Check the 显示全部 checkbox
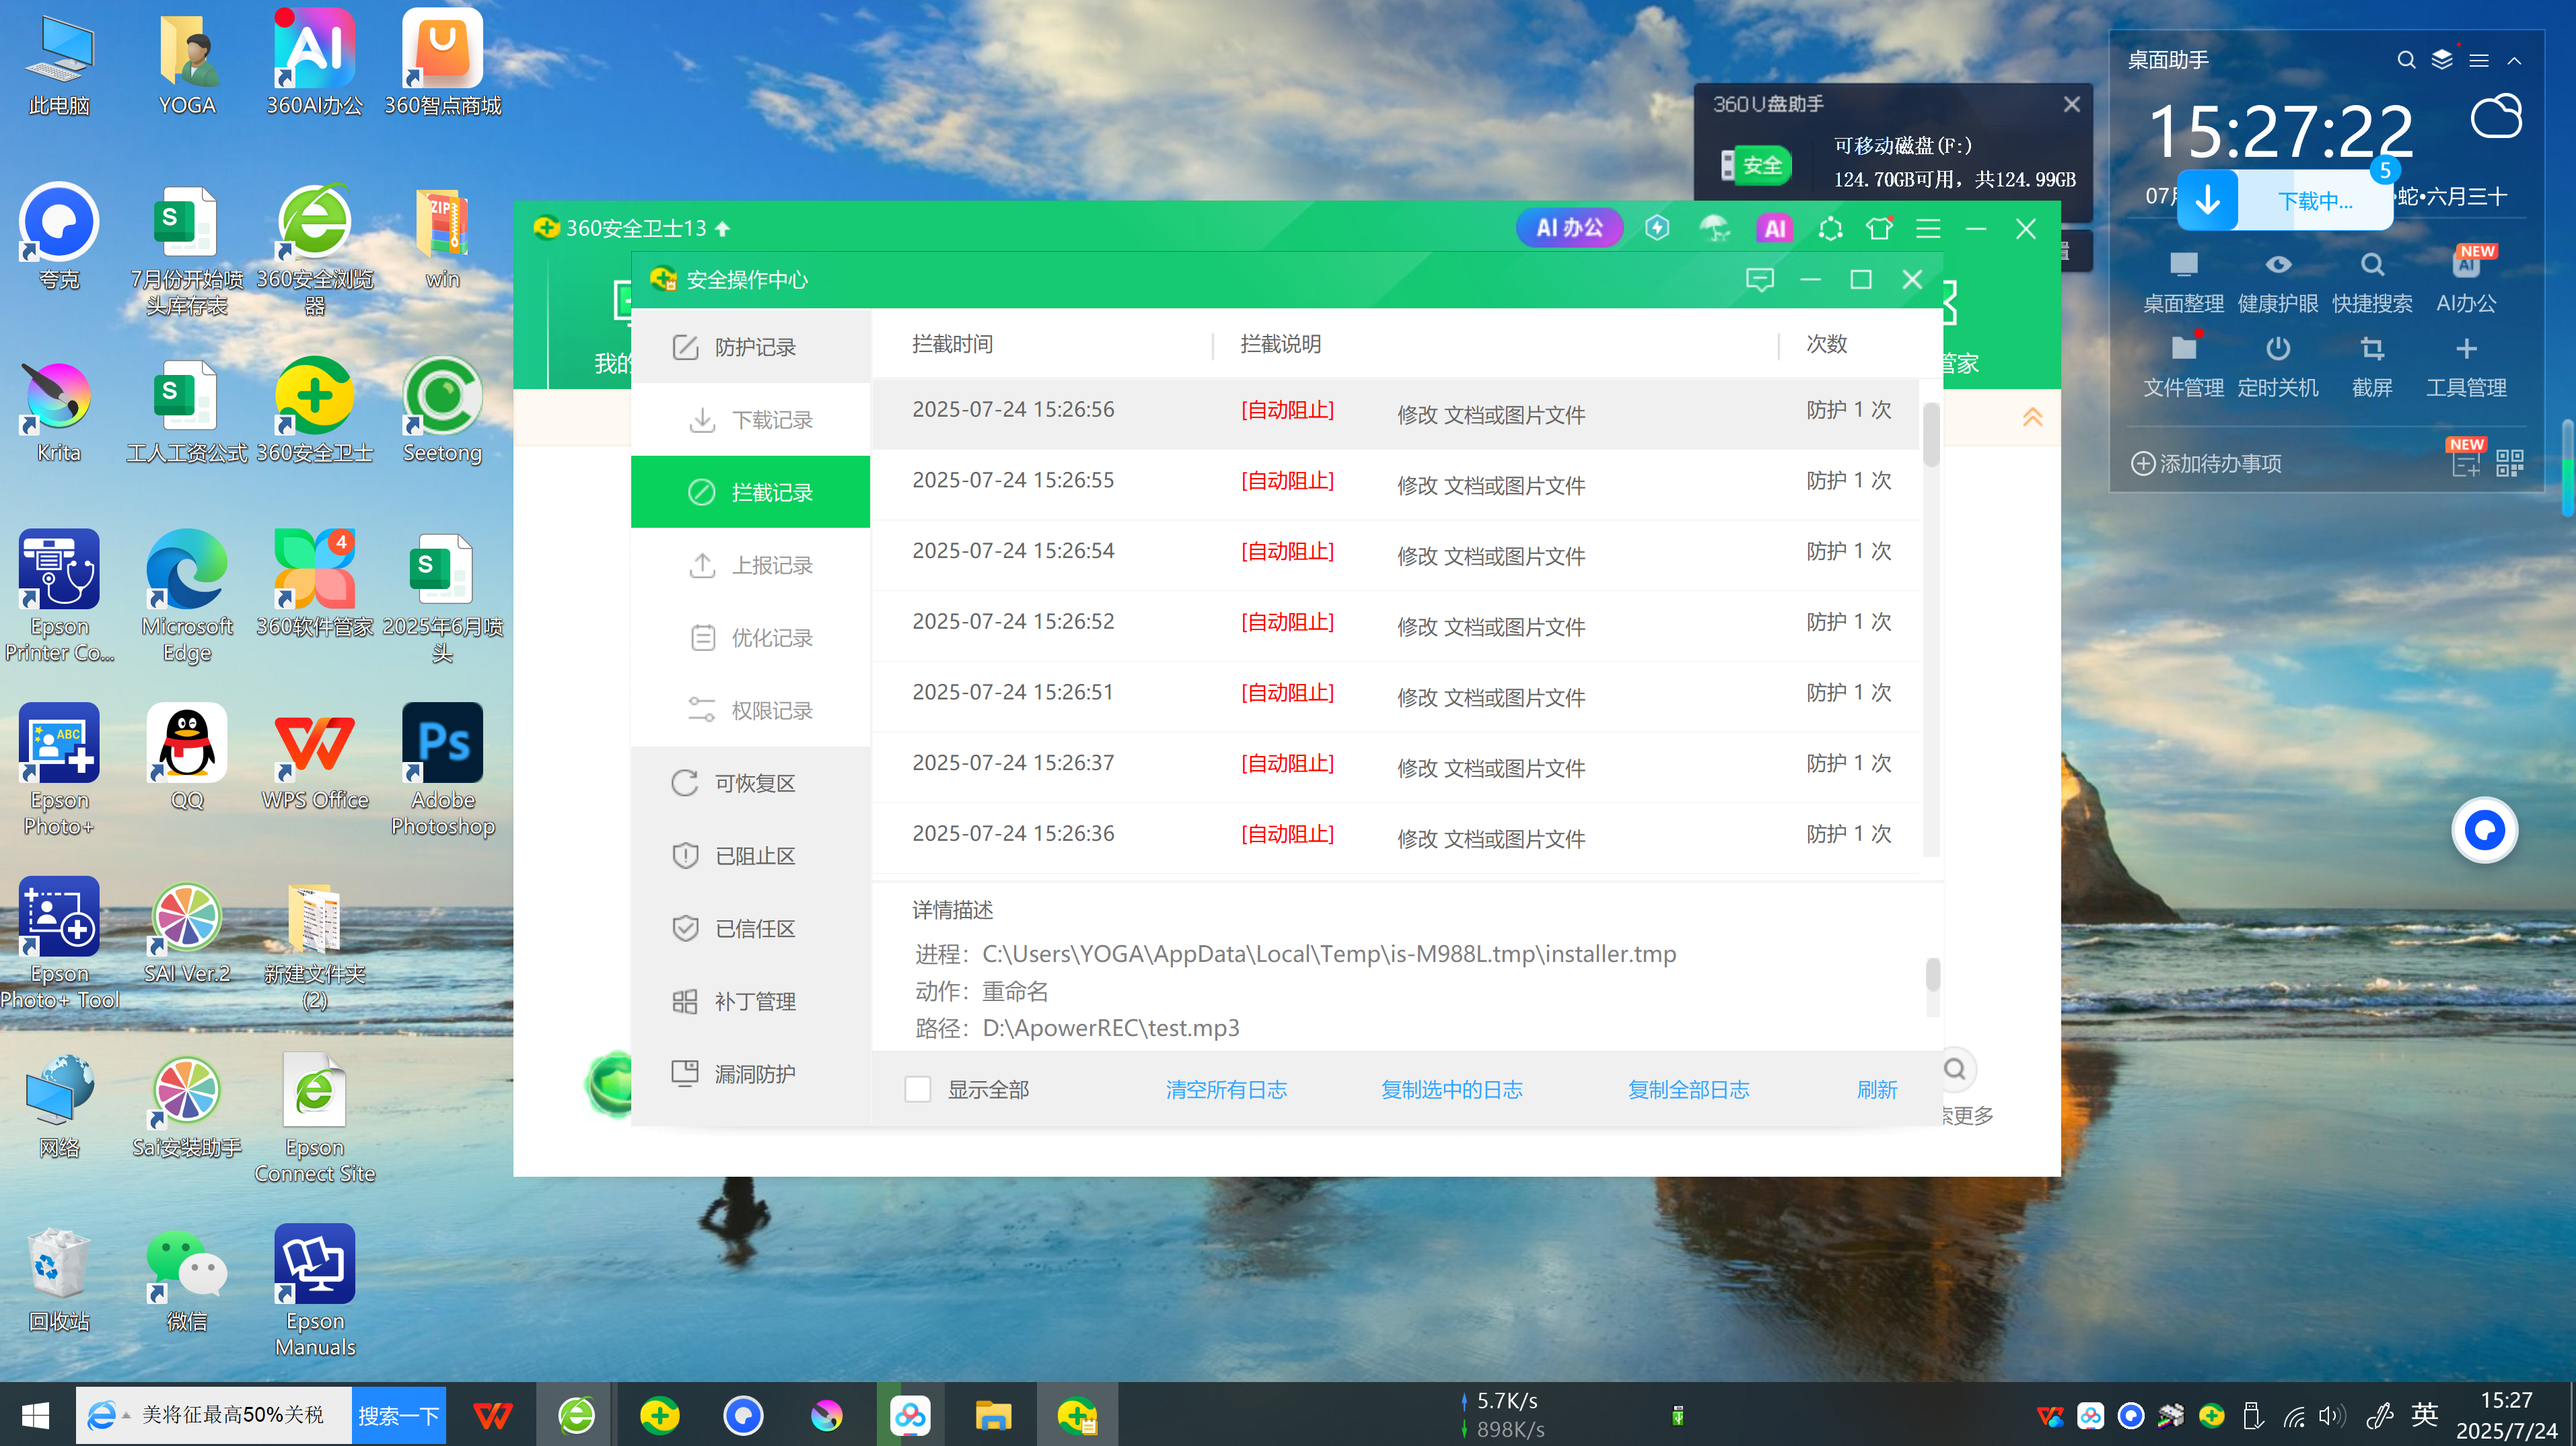 (917, 1089)
